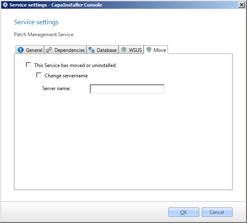Click the 'Server name:' label
The image size is (247, 223).
56,88
